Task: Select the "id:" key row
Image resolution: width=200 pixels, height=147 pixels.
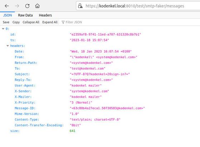Action: point(13,35)
